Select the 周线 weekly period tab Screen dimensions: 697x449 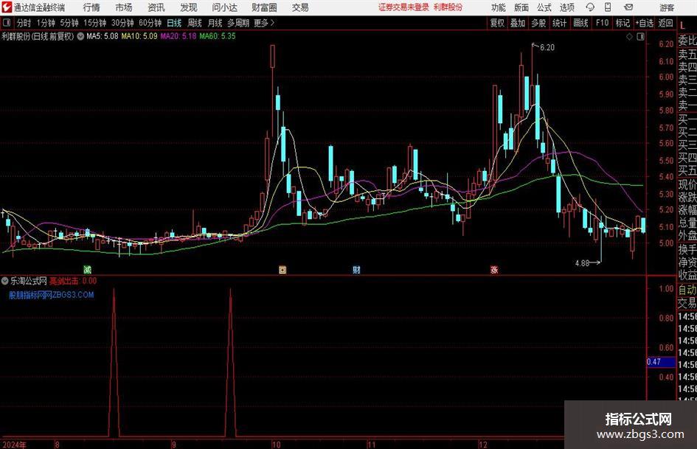(x=195, y=23)
